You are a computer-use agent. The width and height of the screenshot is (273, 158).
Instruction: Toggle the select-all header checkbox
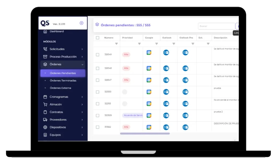click(98, 38)
